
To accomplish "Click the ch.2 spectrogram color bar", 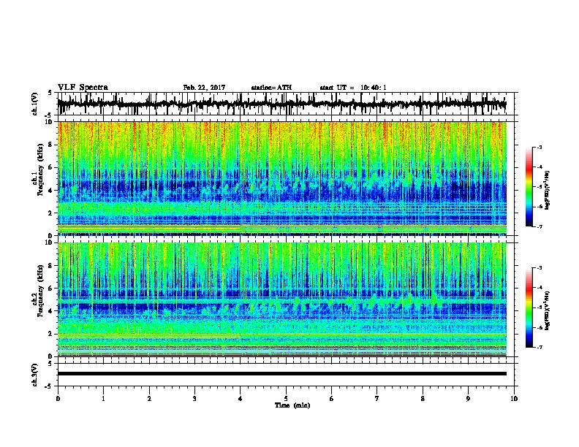I will pyautogui.click(x=529, y=307).
